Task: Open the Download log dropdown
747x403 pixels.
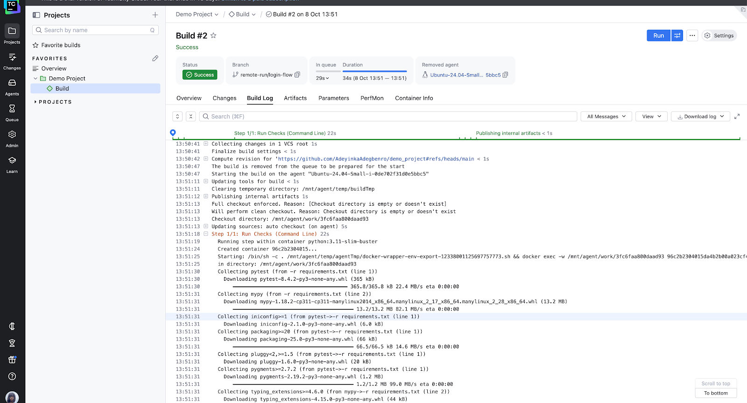Action: [x=700, y=117]
